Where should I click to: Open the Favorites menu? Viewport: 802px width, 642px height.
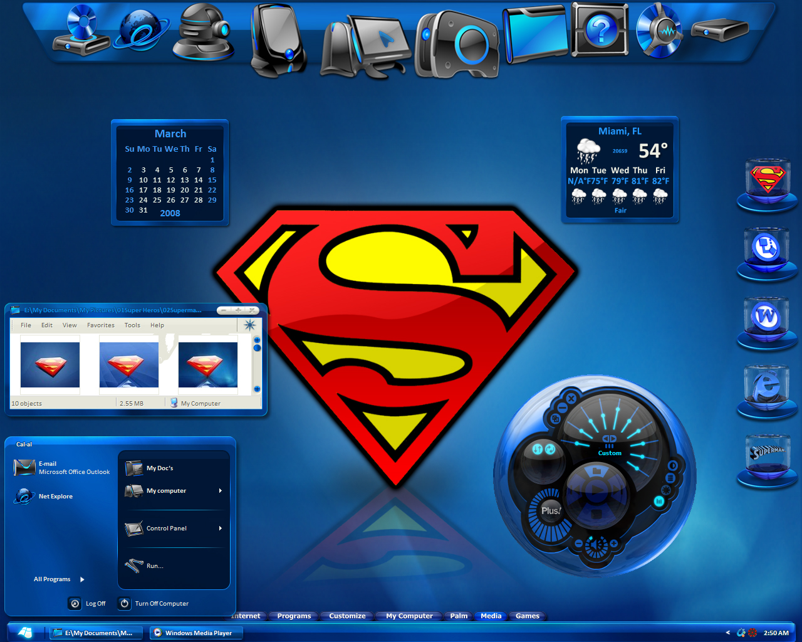(100, 325)
